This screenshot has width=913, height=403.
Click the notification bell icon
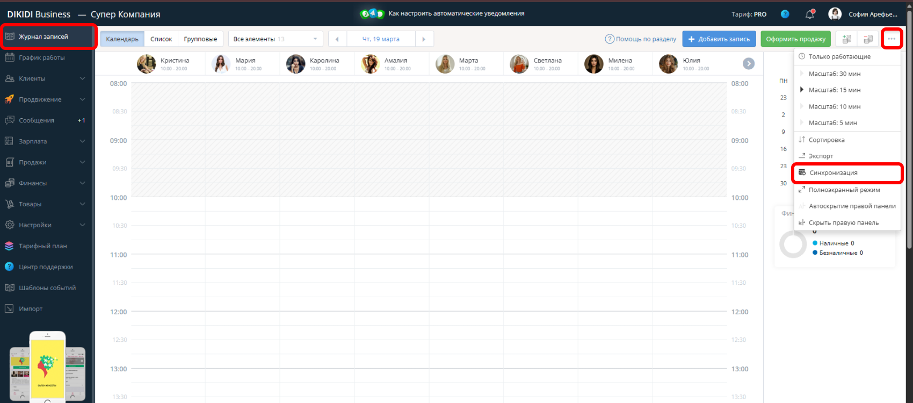[810, 15]
